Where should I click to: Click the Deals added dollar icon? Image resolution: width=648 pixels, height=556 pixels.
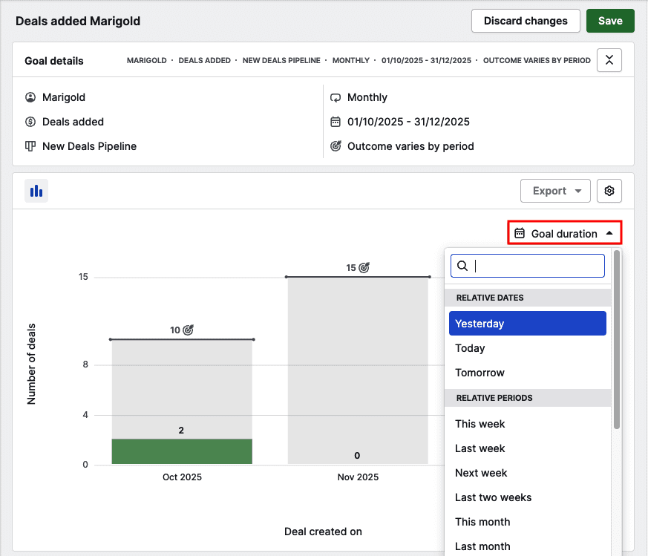30,122
